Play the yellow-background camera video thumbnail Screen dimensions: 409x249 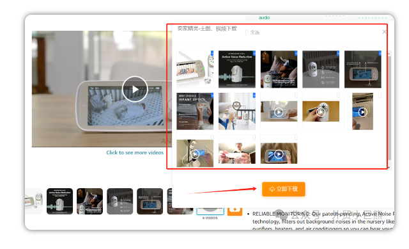[321, 112]
